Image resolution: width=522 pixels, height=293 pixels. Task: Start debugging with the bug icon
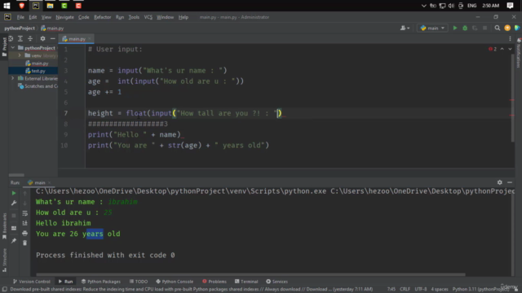pyautogui.click(x=465, y=28)
